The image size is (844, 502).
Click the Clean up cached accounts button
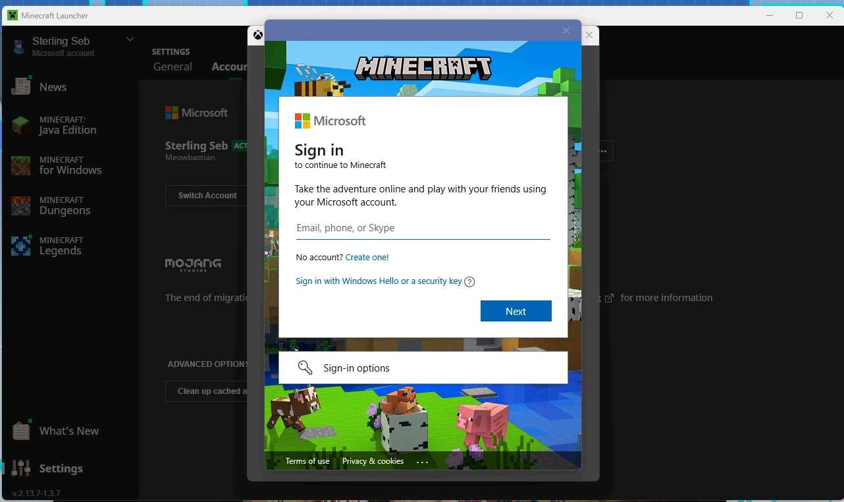[x=207, y=391]
